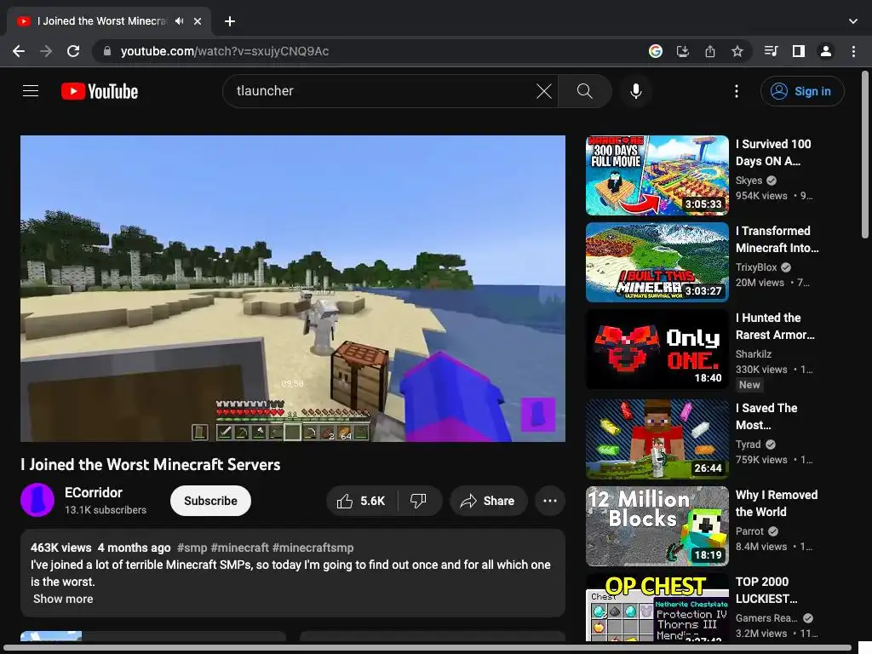
Task: Open 'I Transformed Minecraft Into' thumbnail
Action: pos(657,262)
